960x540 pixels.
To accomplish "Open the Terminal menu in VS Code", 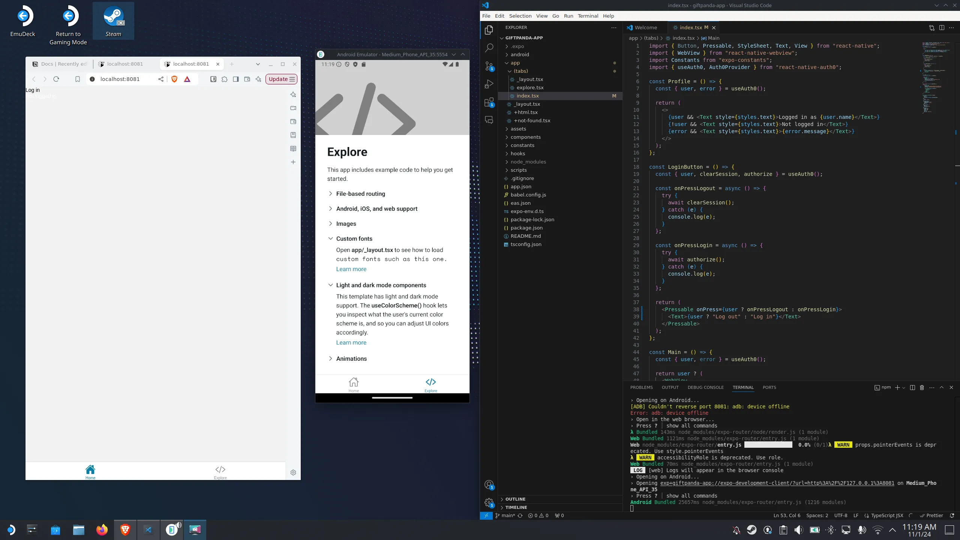I will [x=588, y=16].
